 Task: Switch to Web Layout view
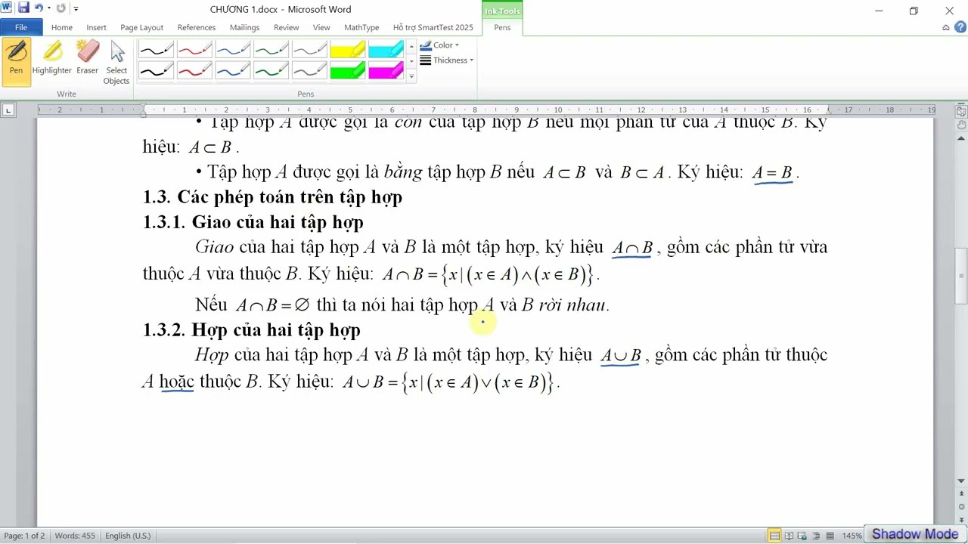802,536
